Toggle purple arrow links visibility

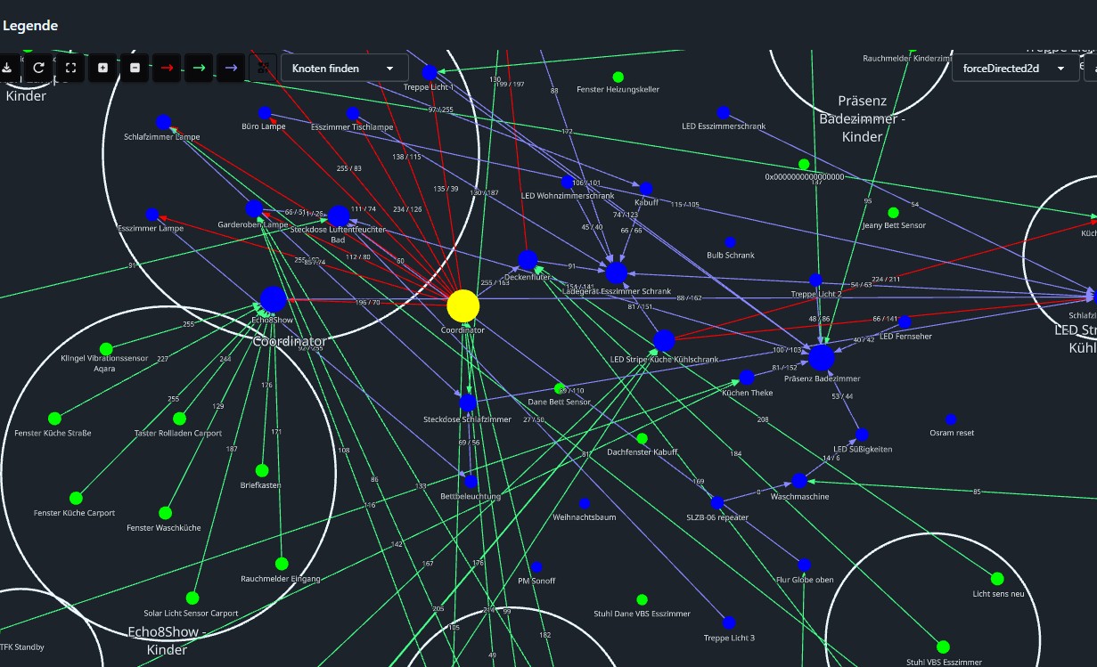pos(231,68)
